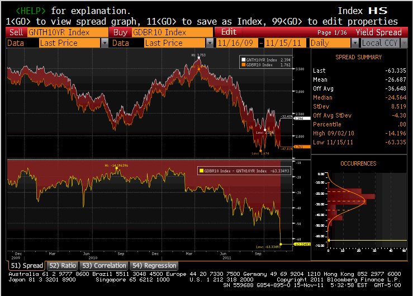
Task: Click the green HELP key text
Action: (31, 11)
